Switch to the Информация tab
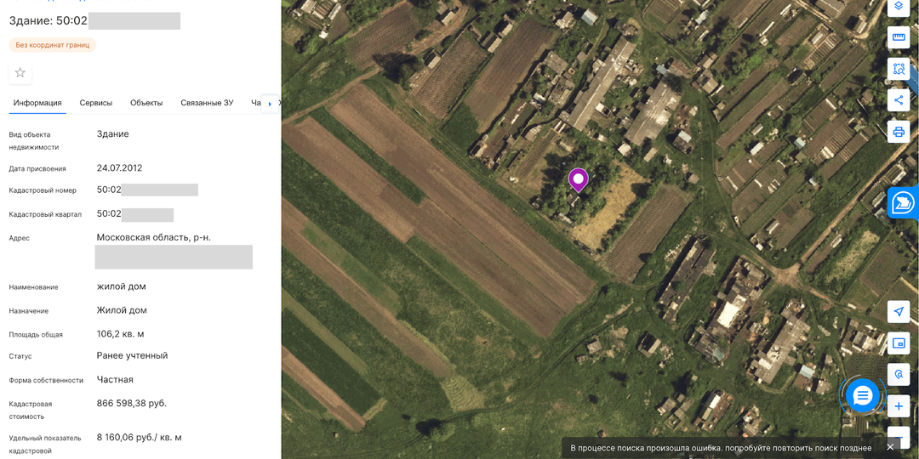The height and width of the screenshot is (459, 919). (x=37, y=103)
